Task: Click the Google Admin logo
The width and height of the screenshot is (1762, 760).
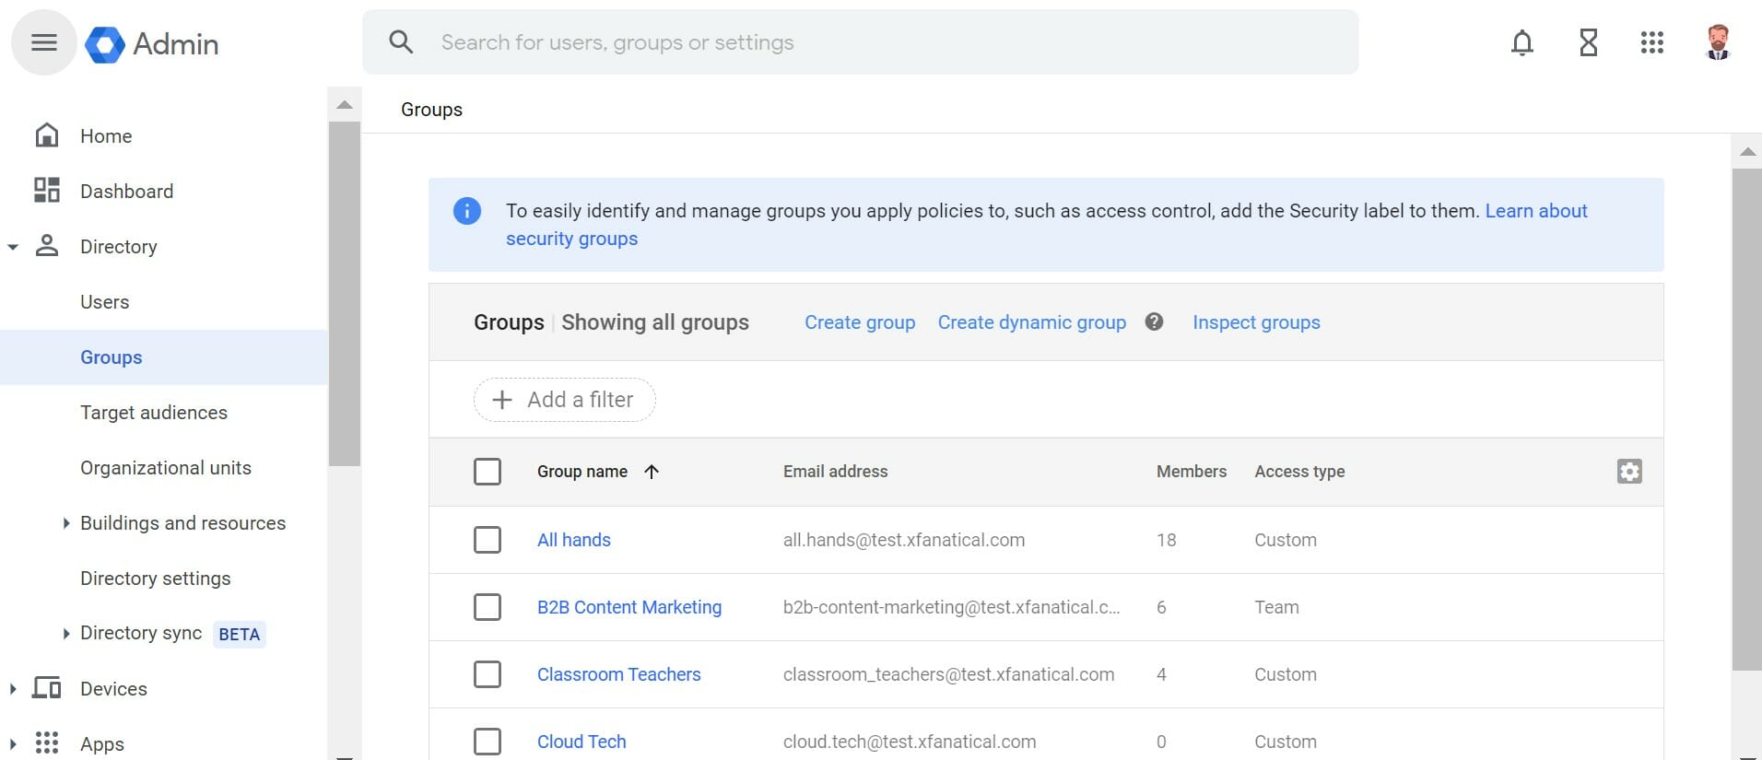Action: 152,43
